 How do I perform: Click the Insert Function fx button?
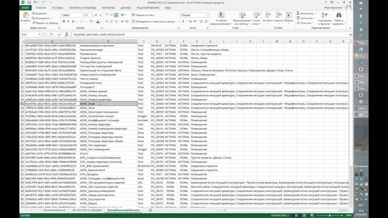coord(67,35)
